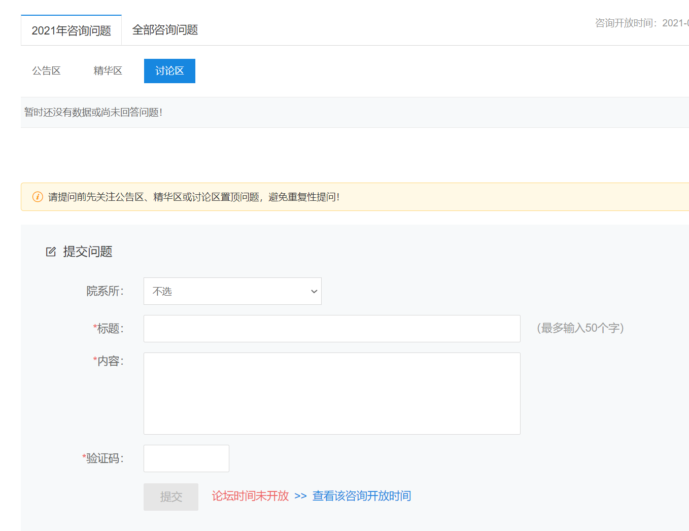Click the 暂时还没有数据 empty-state message
689x531 pixels.
point(93,113)
